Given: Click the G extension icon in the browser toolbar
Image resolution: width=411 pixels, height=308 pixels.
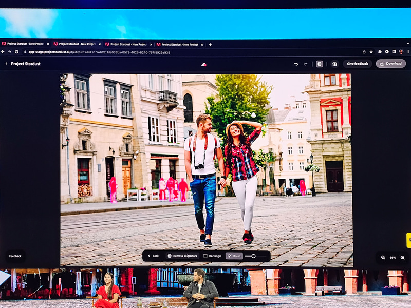Looking at the screenshot, I should coord(387,52).
